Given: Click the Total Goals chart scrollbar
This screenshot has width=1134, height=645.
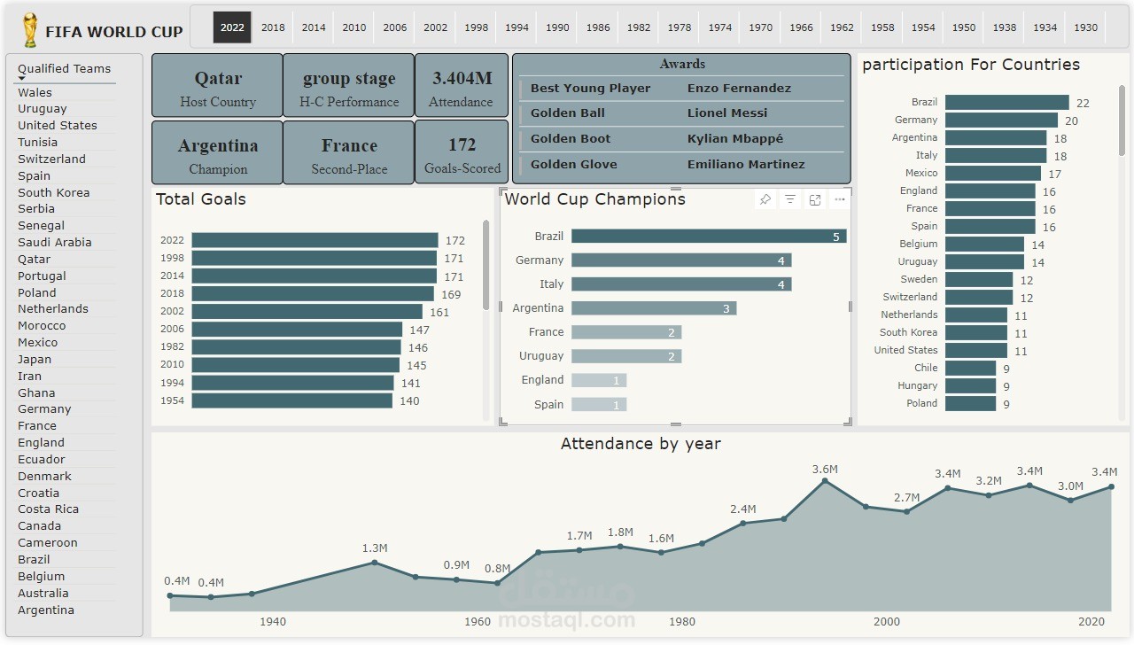Looking at the screenshot, I should [486, 265].
